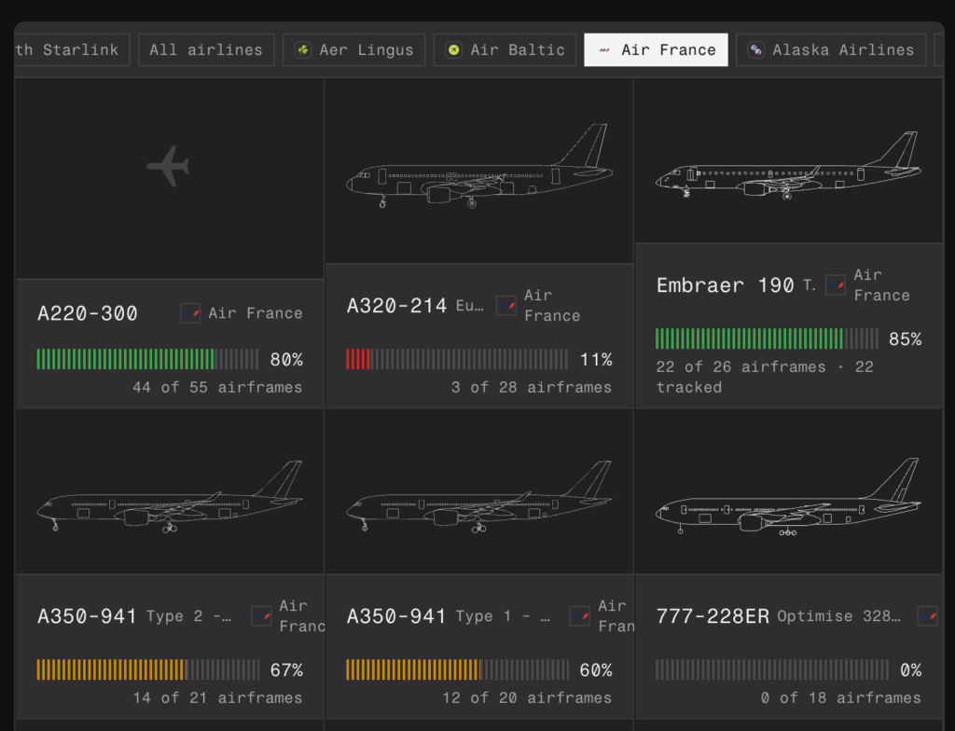This screenshot has width=955, height=731.
Task: Click the 67% value on A350-941 Type 2
Action: tap(286, 670)
